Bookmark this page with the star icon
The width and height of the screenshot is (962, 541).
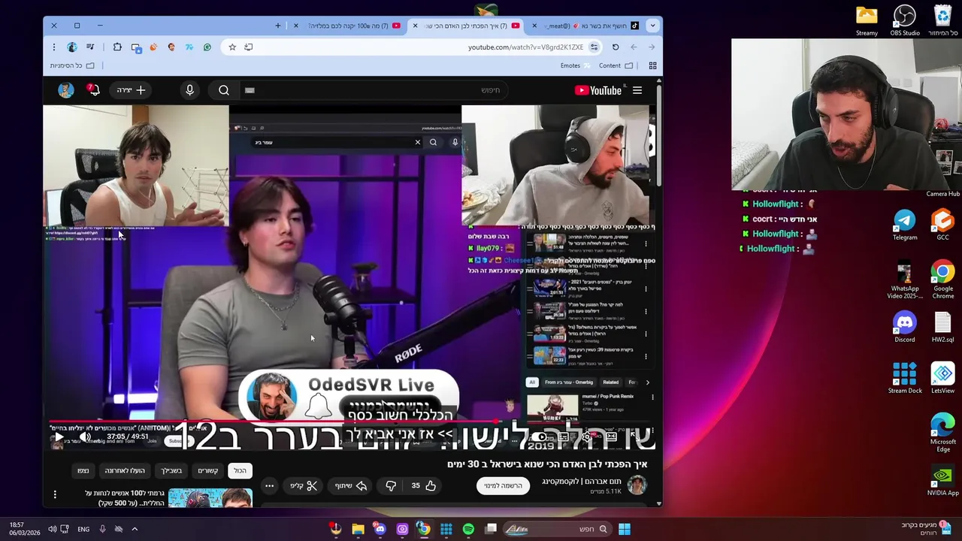(x=232, y=47)
